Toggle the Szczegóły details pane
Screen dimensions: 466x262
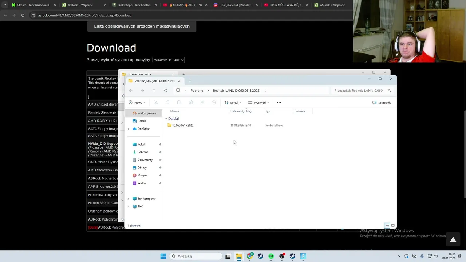coord(382,103)
